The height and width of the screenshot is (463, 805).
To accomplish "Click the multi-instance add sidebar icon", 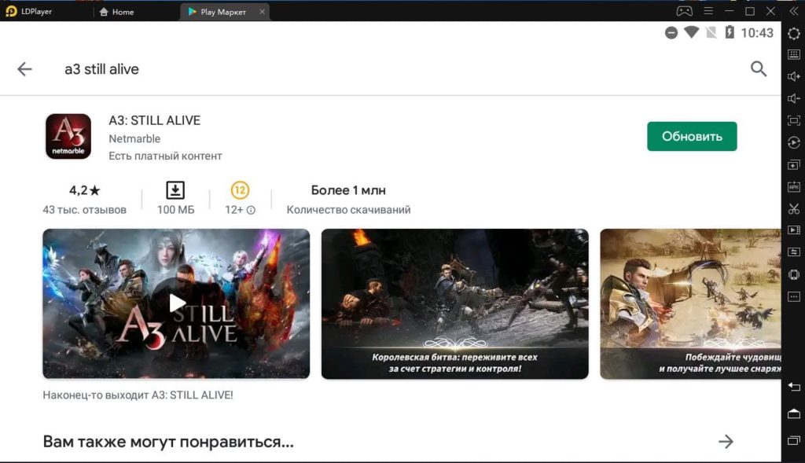I will 794,165.
